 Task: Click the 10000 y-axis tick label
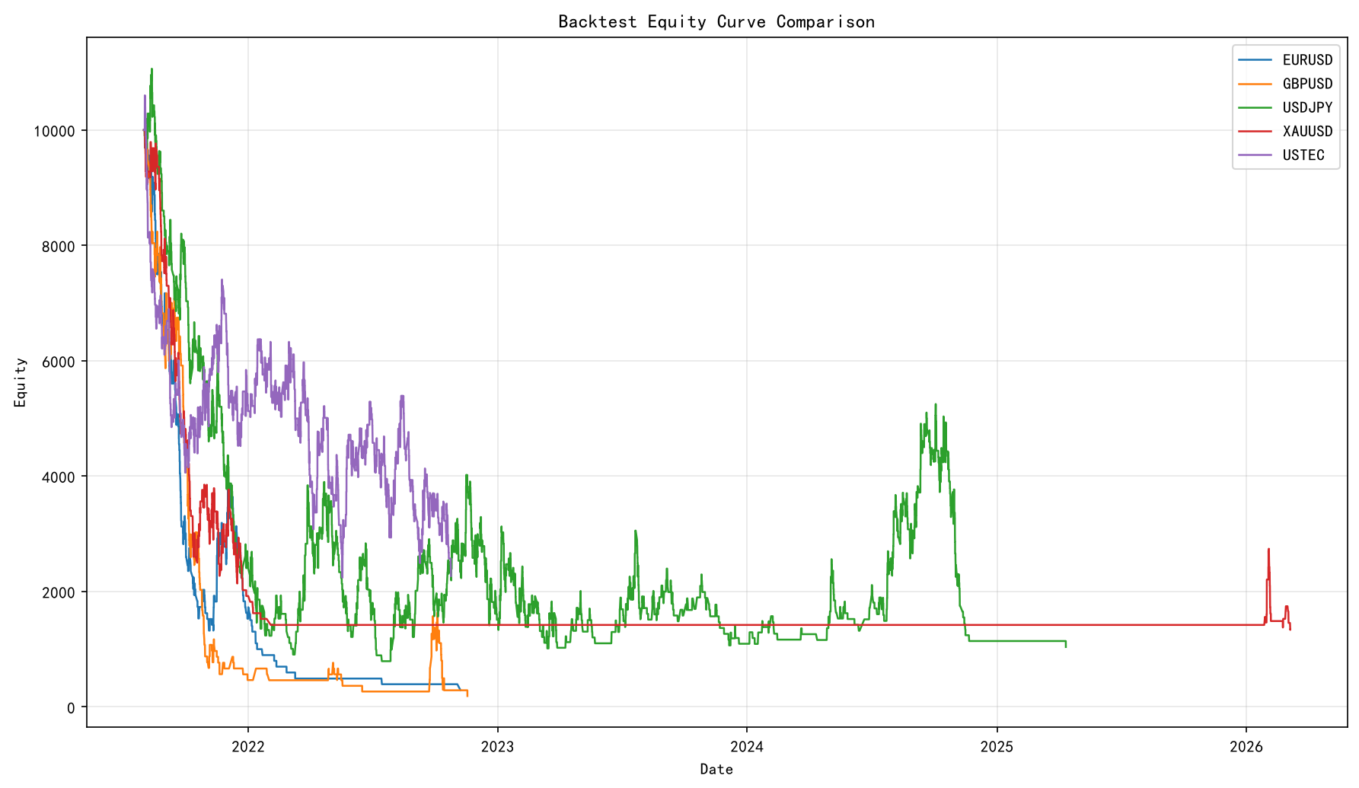click(x=55, y=131)
